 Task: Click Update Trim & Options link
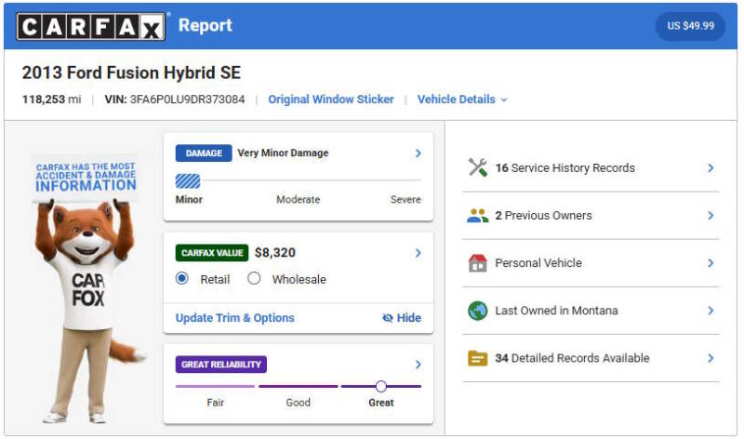pos(235,318)
